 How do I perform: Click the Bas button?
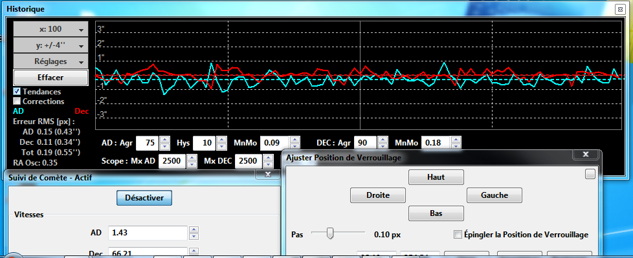(436, 213)
